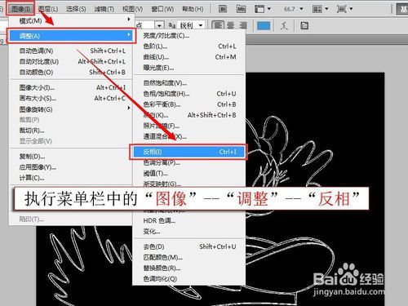Viewport: 408px width, 306px height.
Task: Open 匹配颜色(M)... adjustment
Action: point(189,257)
